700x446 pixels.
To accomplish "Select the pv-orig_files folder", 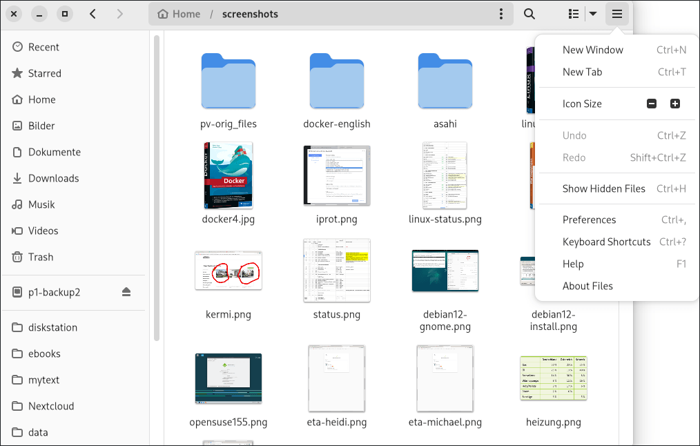I will point(228,81).
